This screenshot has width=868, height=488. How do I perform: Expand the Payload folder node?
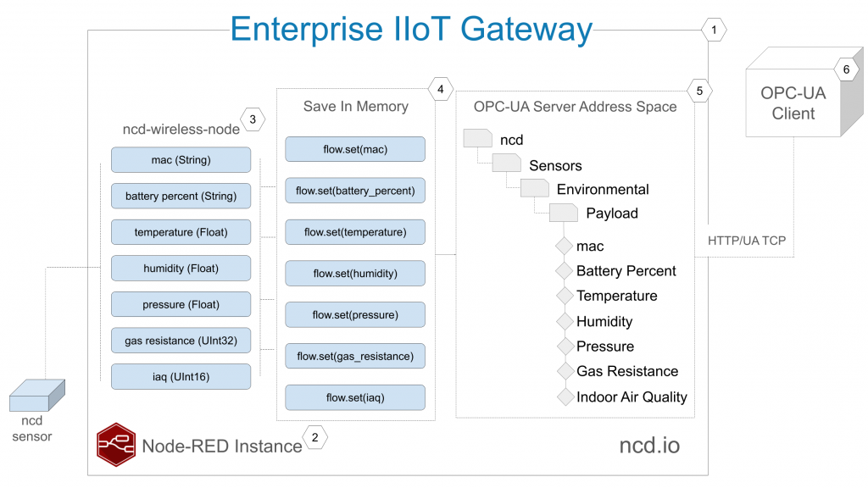(564, 213)
